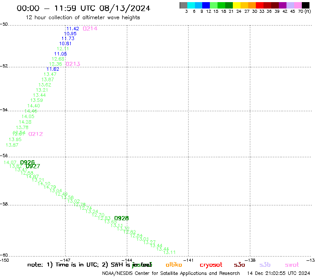
Task: Click the wave height 13.62
Action: pos(45,85)
